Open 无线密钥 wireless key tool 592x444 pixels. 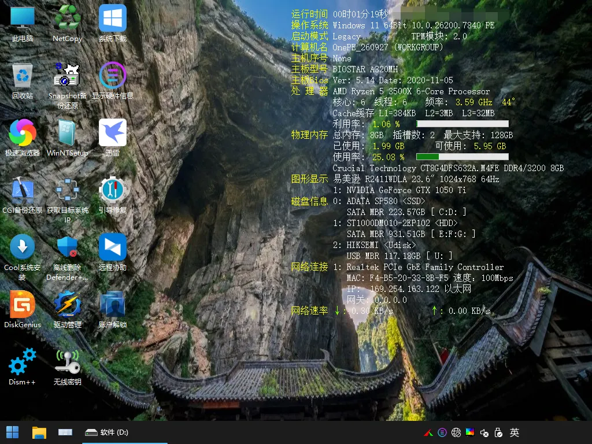point(67,367)
